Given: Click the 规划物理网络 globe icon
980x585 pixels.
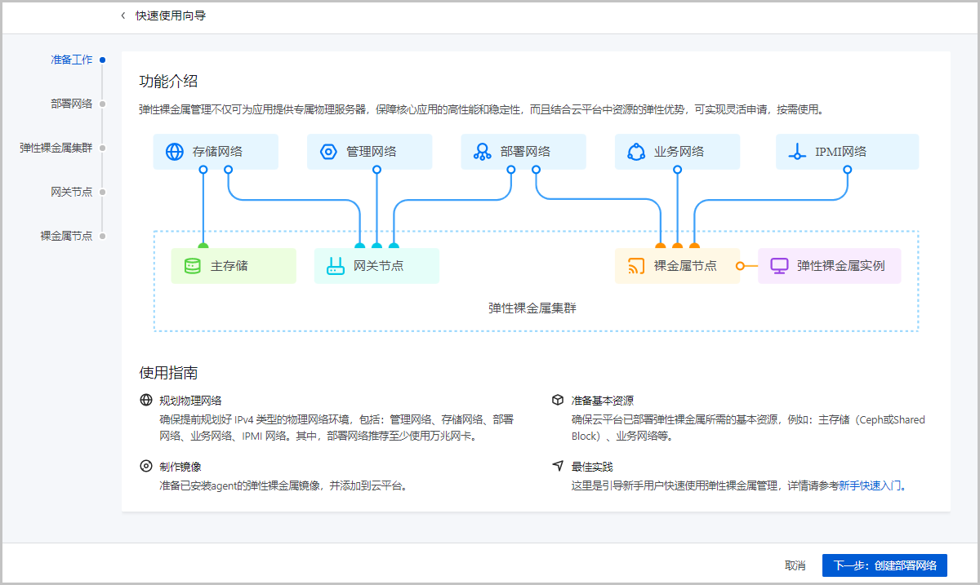Looking at the screenshot, I should click(146, 400).
